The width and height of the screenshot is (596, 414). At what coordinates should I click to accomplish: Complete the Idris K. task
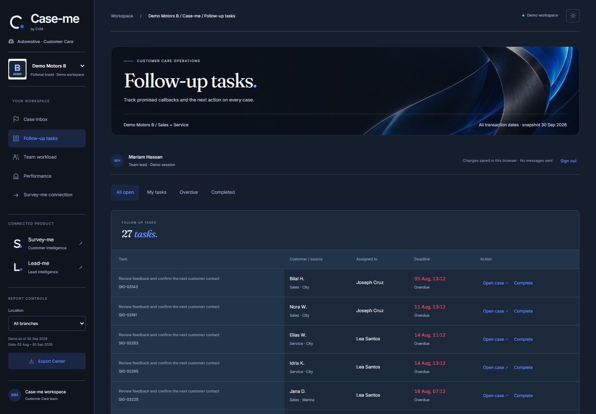coord(523,368)
